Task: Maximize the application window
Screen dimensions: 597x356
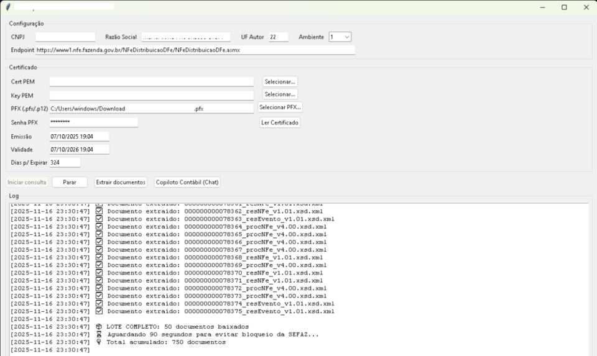Action: [564, 7]
